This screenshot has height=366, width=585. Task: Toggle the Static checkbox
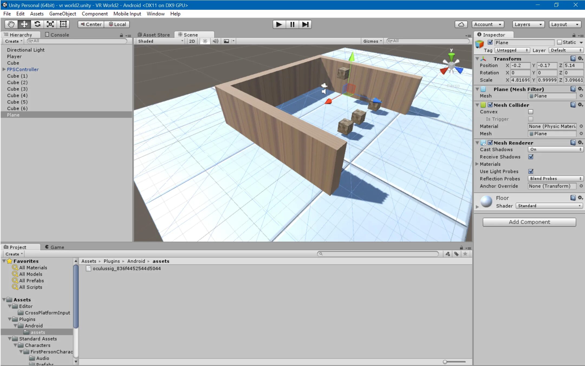pos(560,42)
